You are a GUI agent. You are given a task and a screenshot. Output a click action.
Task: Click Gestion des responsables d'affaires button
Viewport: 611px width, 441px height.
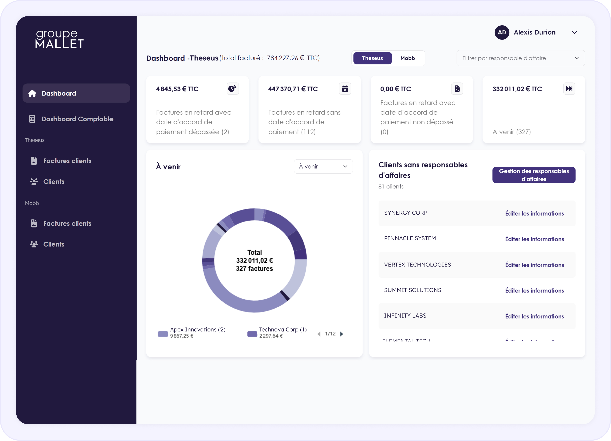tap(534, 175)
